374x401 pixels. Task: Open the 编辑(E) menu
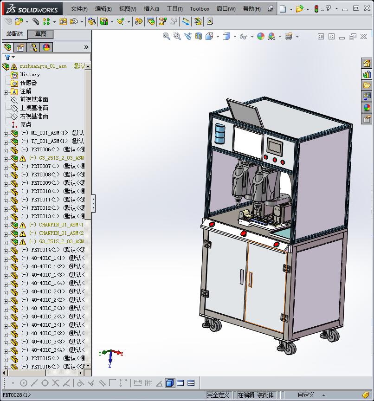point(103,9)
